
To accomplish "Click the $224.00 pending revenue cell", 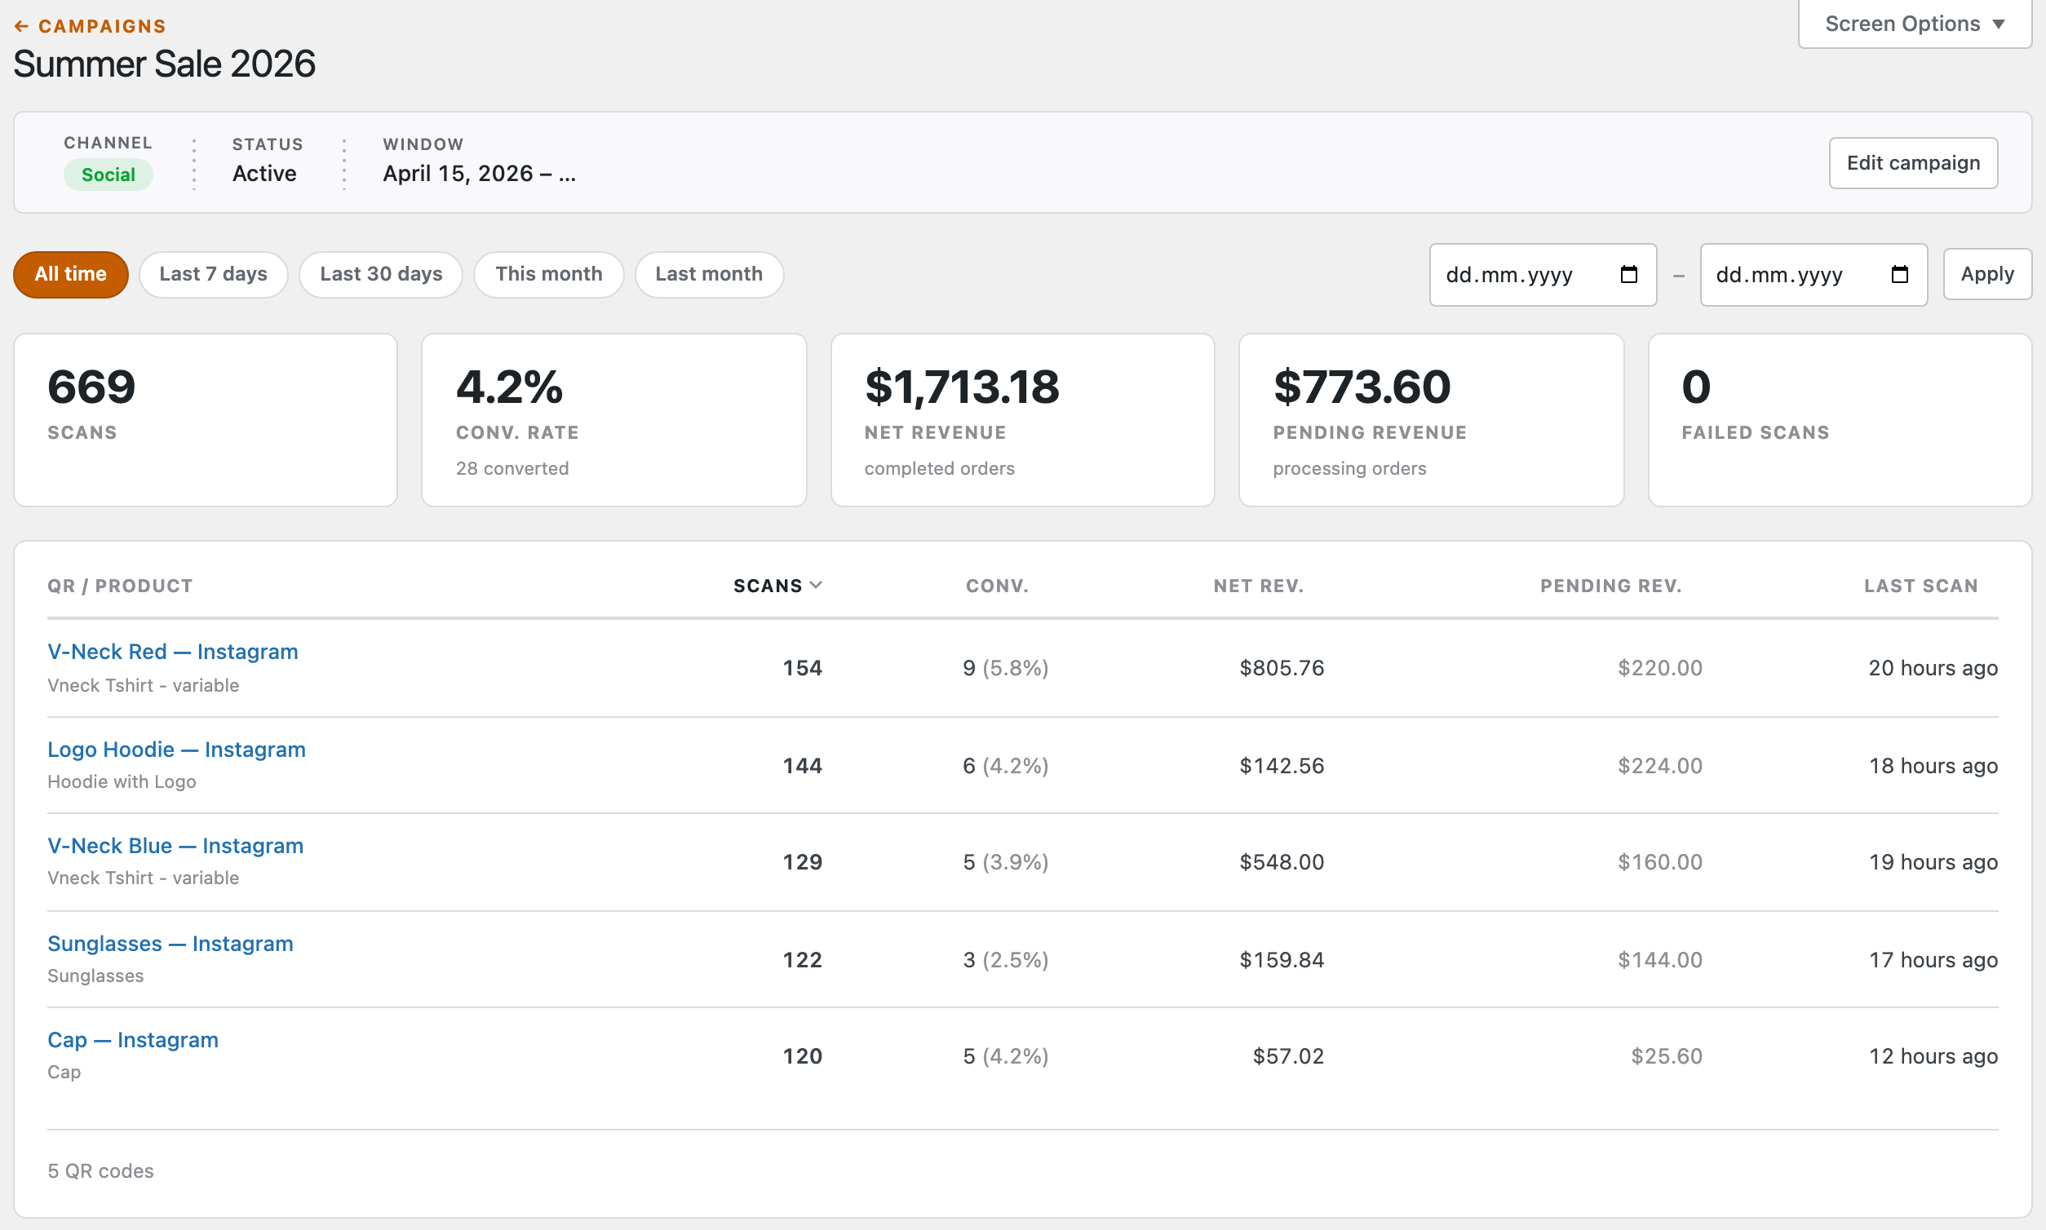I will 1659,766.
